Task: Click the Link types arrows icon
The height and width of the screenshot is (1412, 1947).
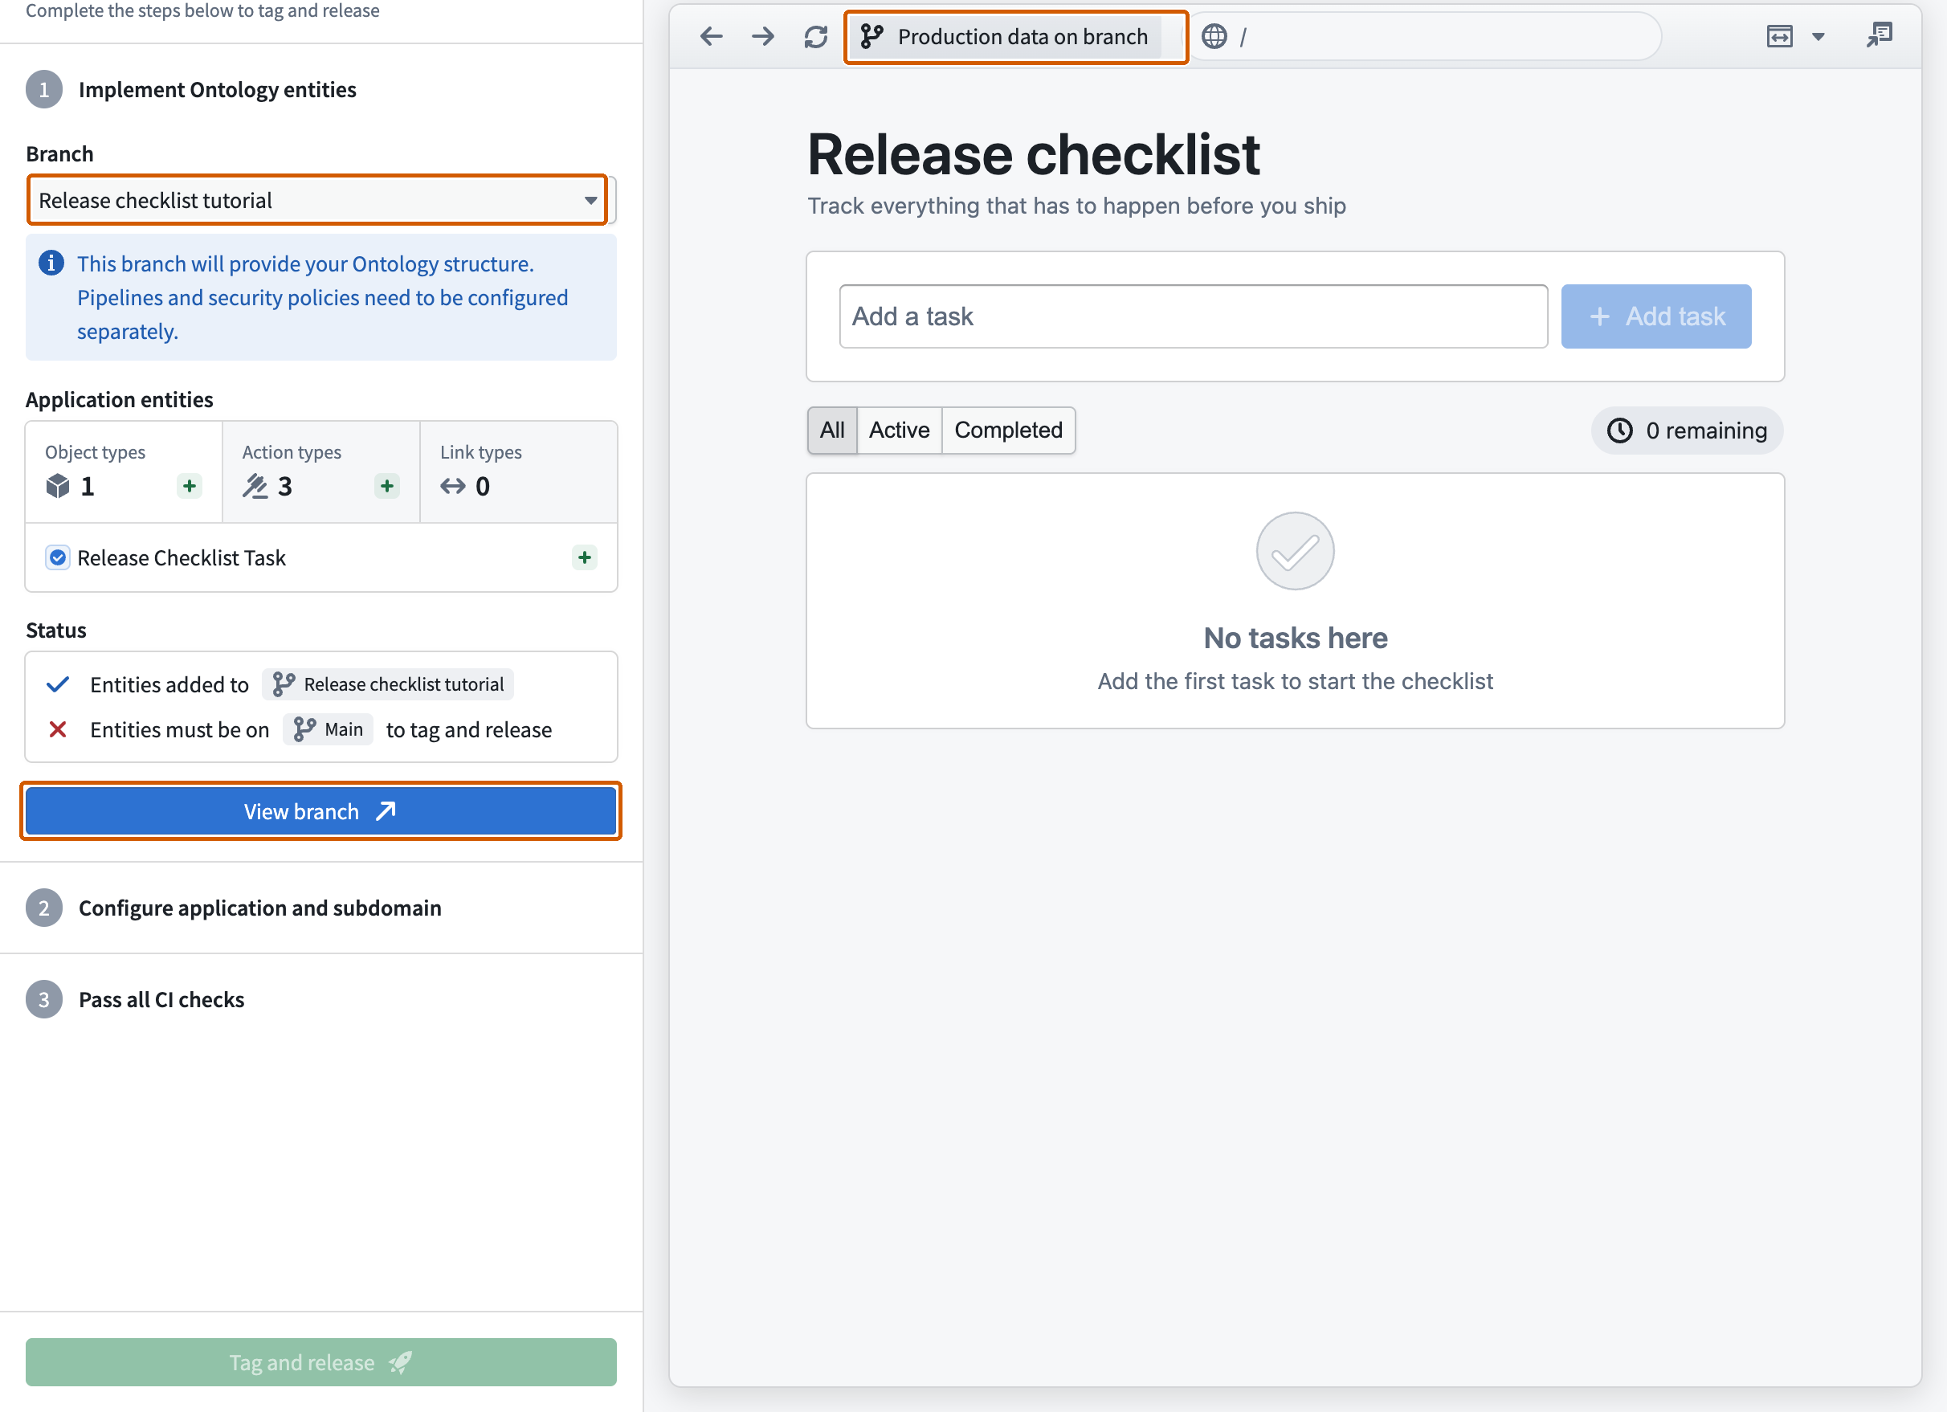Action: 452,486
